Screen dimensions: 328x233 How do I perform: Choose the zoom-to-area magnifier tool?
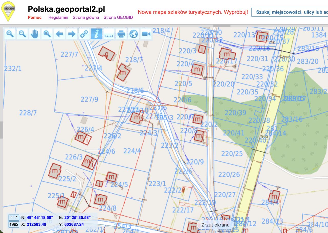[x=47, y=34]
